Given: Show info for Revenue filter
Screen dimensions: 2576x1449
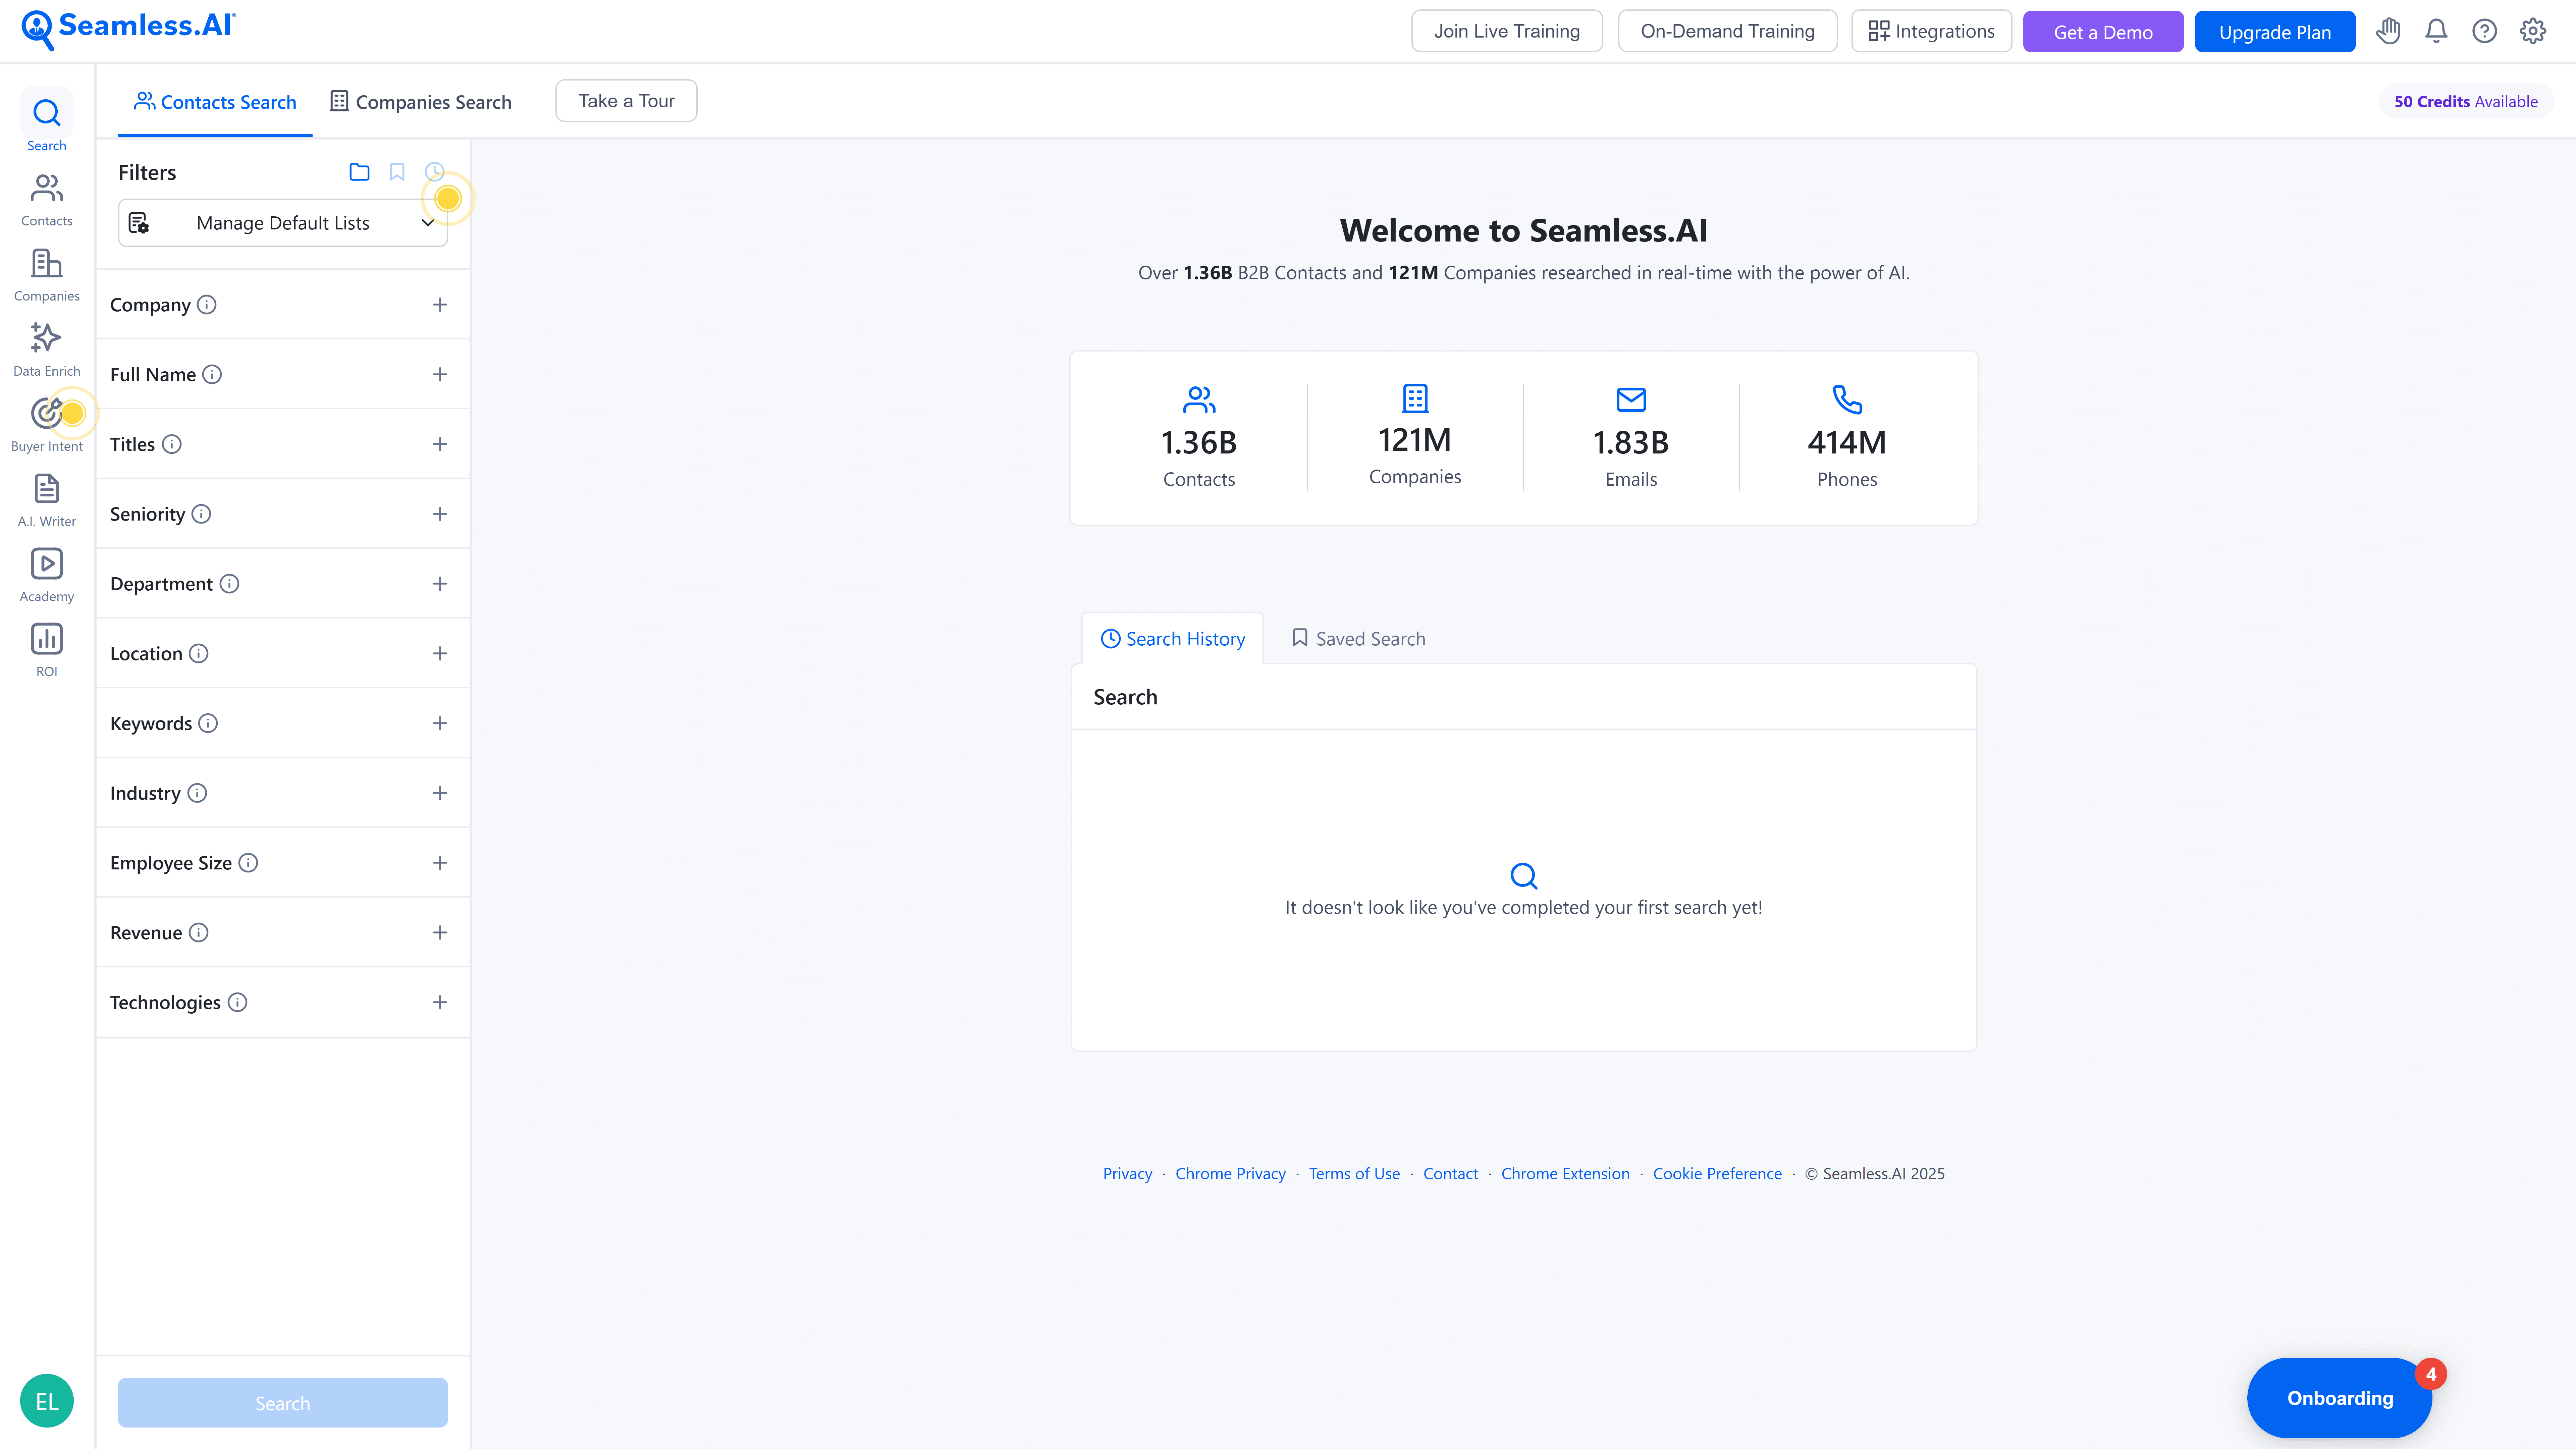Looking at the screenshot, I should click(x=199, y=933).
